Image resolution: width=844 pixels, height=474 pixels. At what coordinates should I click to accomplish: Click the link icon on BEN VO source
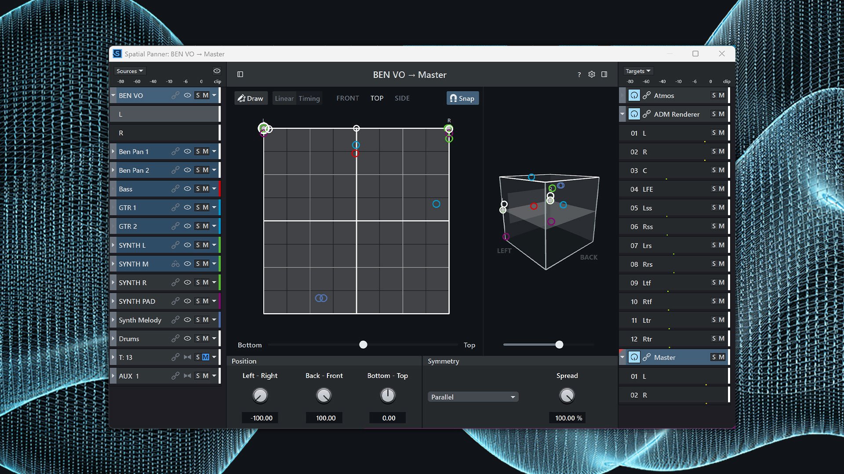pyautogui.click(x=175, y=95)
